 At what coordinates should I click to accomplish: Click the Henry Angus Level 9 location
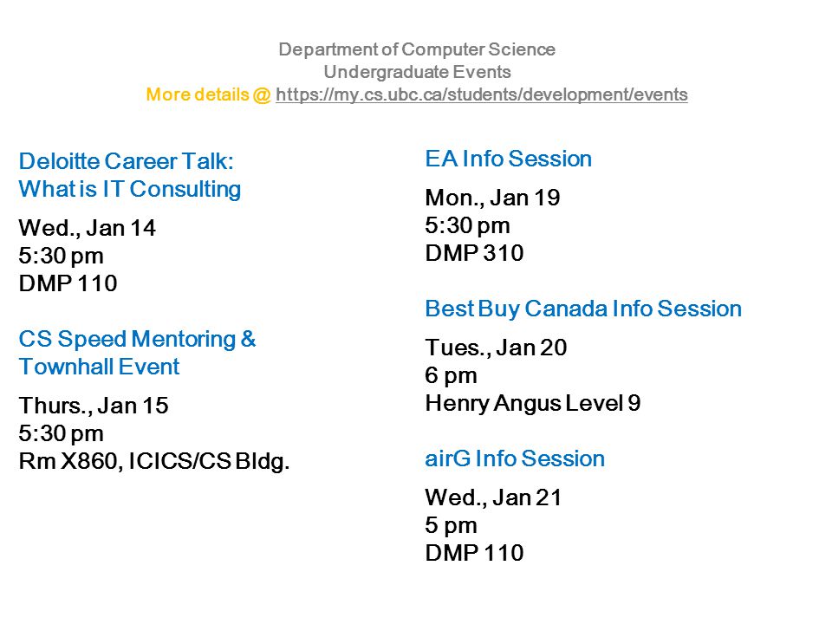pyautogui.click(x=533, y=404)
